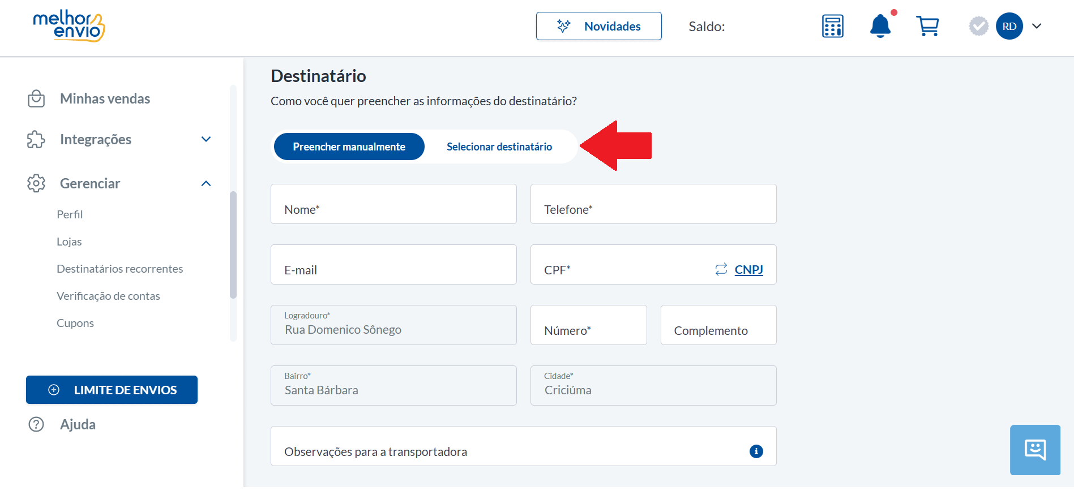Open the shopping cart
This screenshot has width=1074, height=491.
(x=927, y=26)
